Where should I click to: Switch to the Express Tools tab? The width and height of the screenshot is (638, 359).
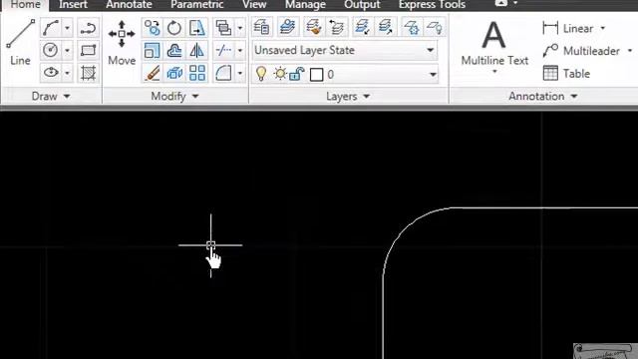point(432,5)
